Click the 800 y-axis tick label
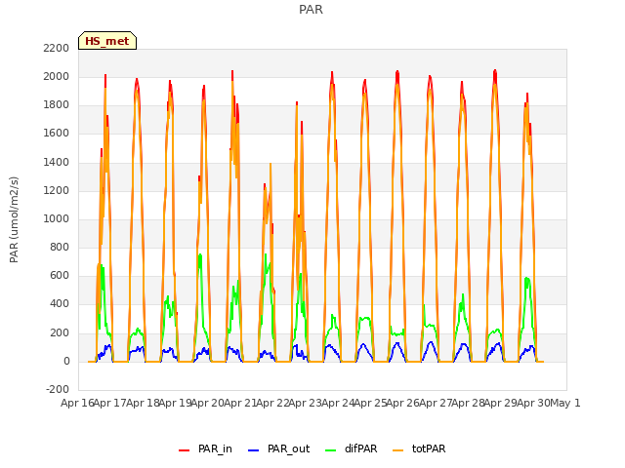The width and height of the screenshot is (625, 468). pyautogui.click(x=60, y=247)
